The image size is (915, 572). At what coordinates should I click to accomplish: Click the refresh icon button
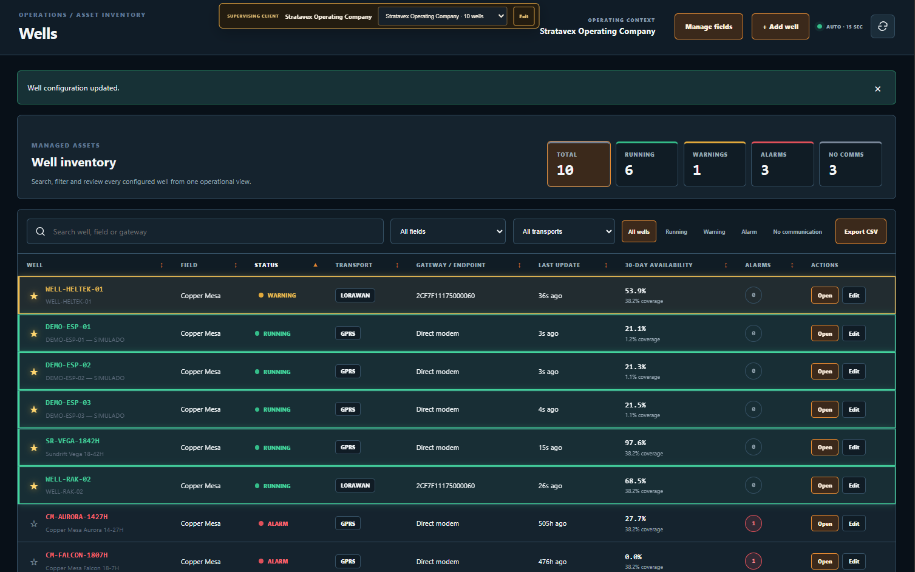[x=882, y=27]
